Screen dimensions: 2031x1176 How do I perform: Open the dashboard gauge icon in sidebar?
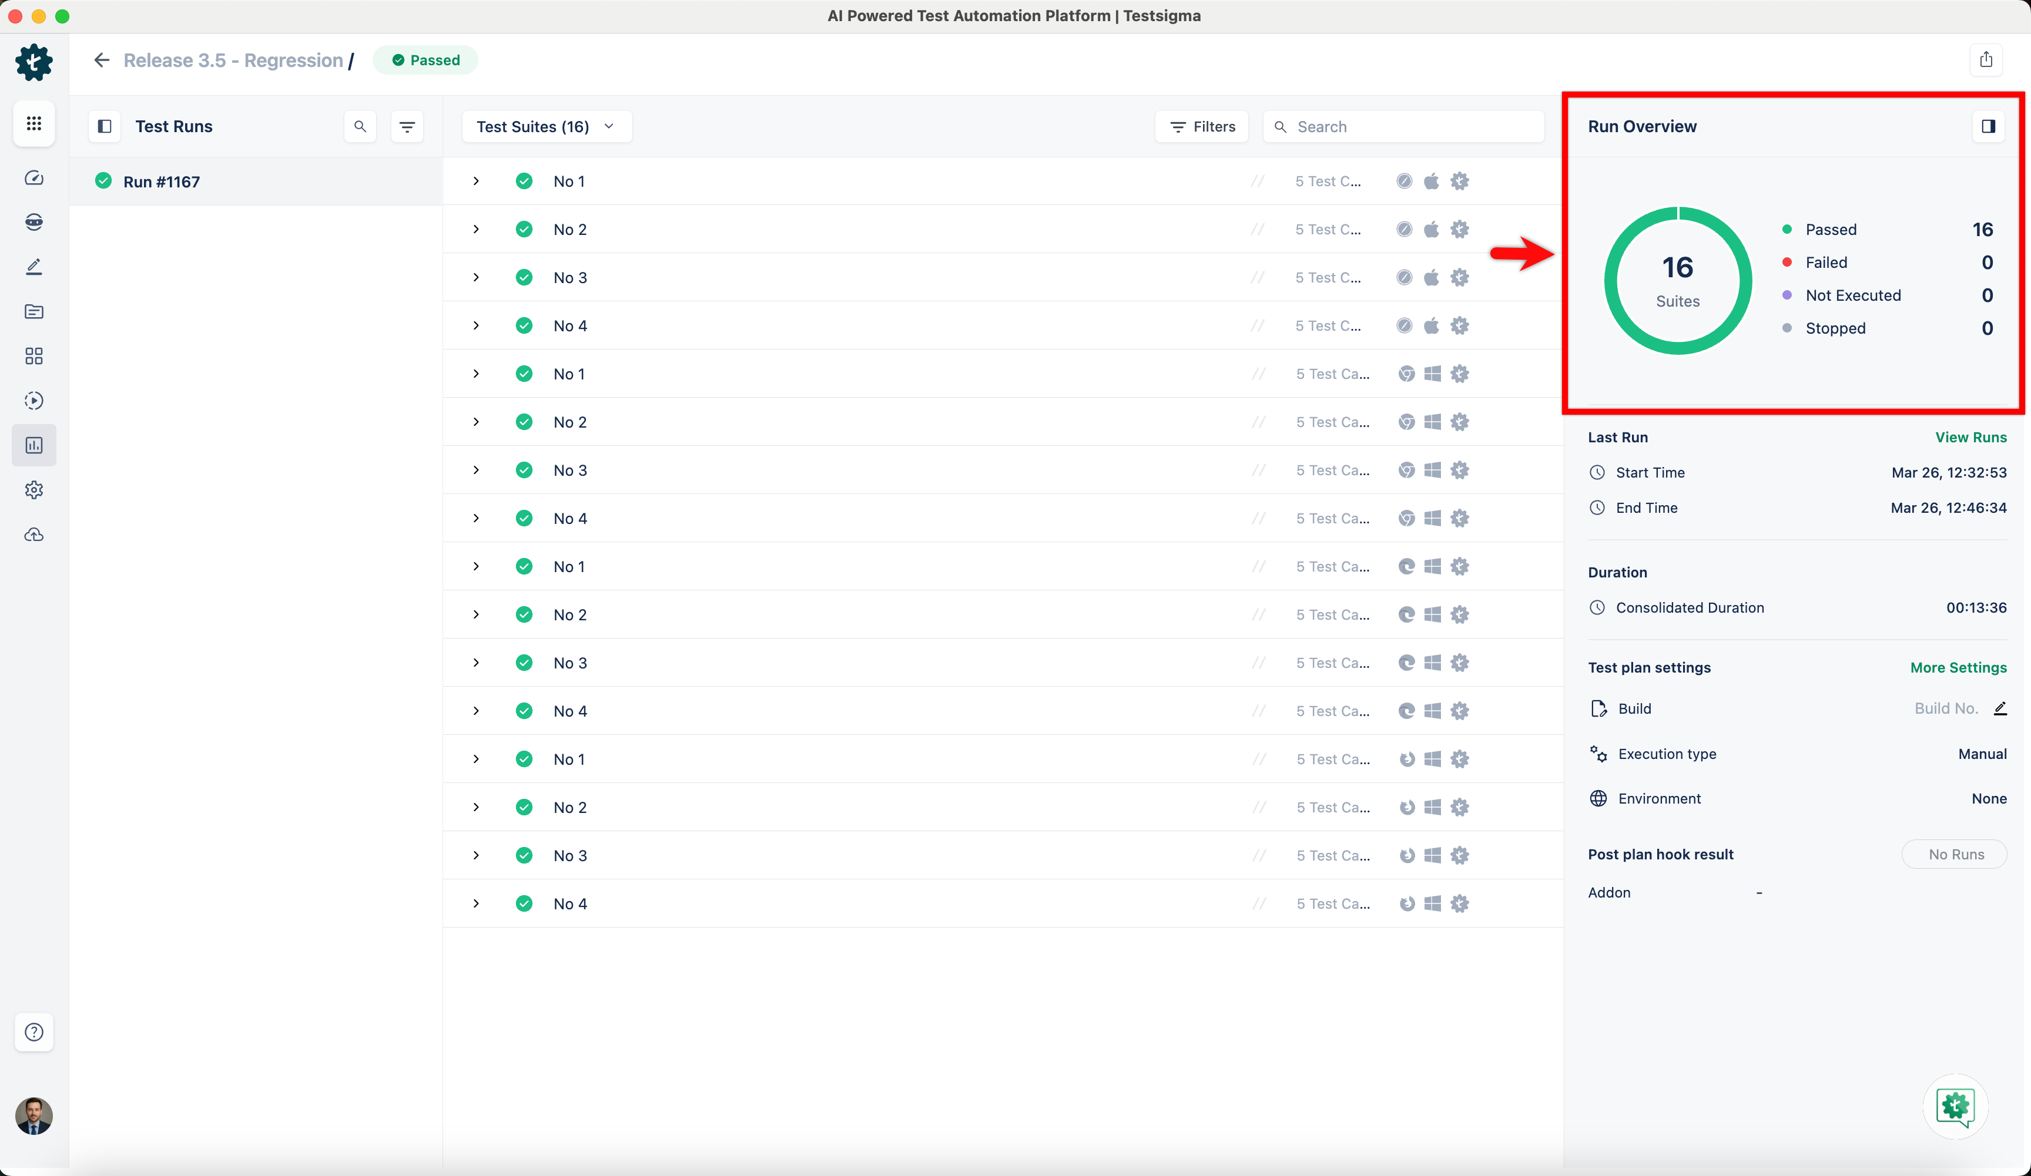pyautogui.click(x=34, y=178)
